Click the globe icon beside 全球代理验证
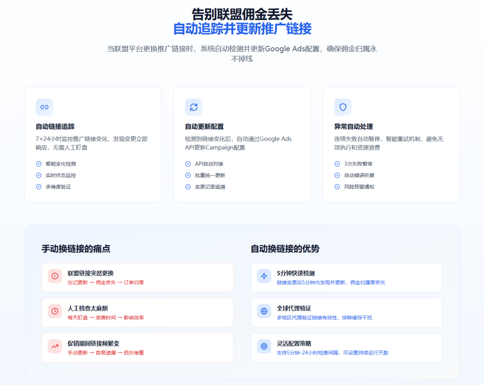484x385 pixels. point(264,312)
